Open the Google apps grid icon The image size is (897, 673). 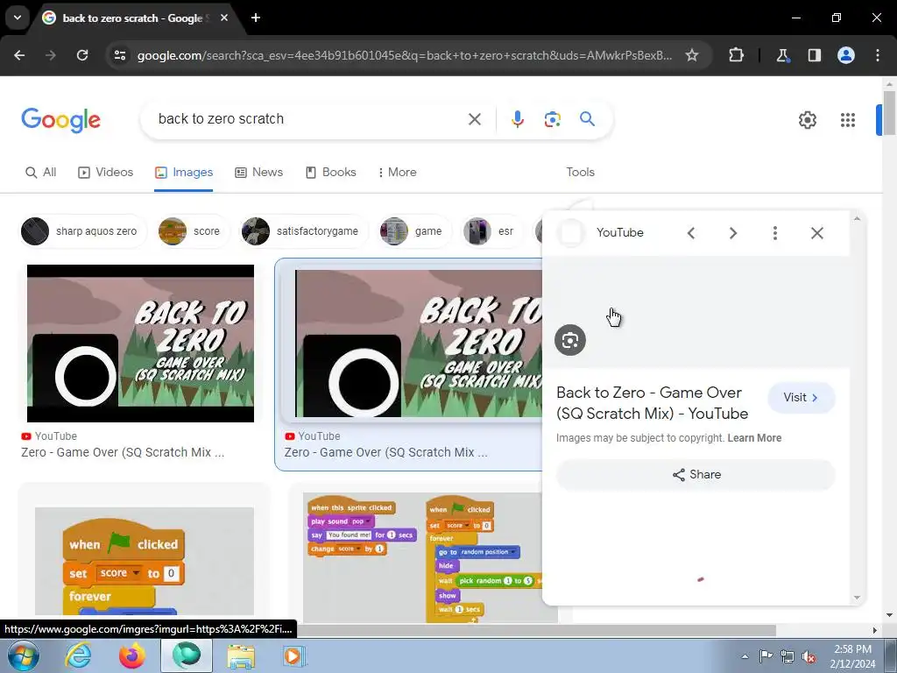[x=847, y=120]
